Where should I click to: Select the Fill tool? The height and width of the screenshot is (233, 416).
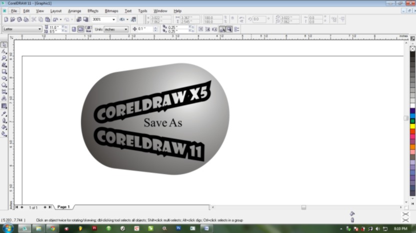[4, 127]
